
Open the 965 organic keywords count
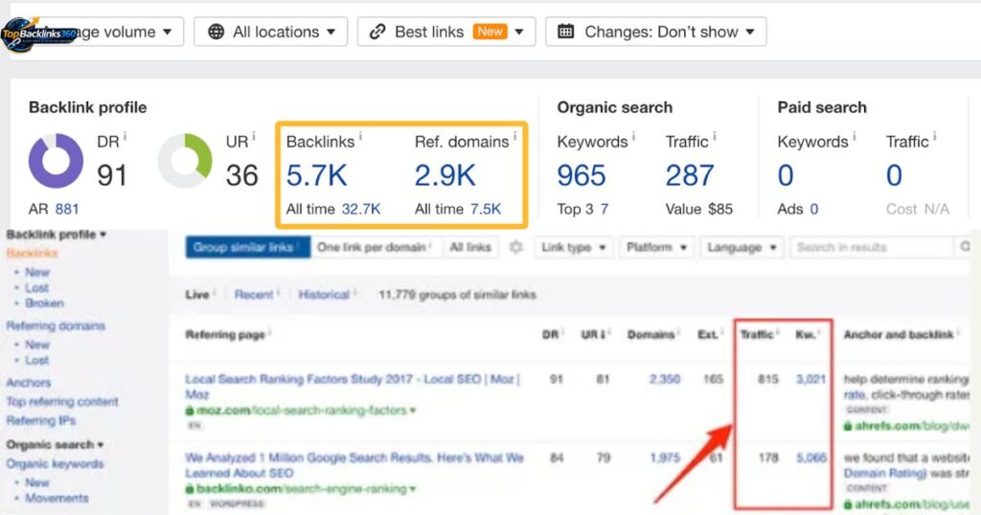(582, 175)
